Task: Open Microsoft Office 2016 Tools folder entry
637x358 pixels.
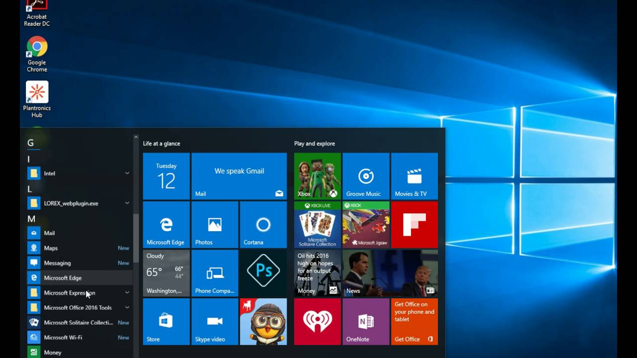Action: click(80, 307)
